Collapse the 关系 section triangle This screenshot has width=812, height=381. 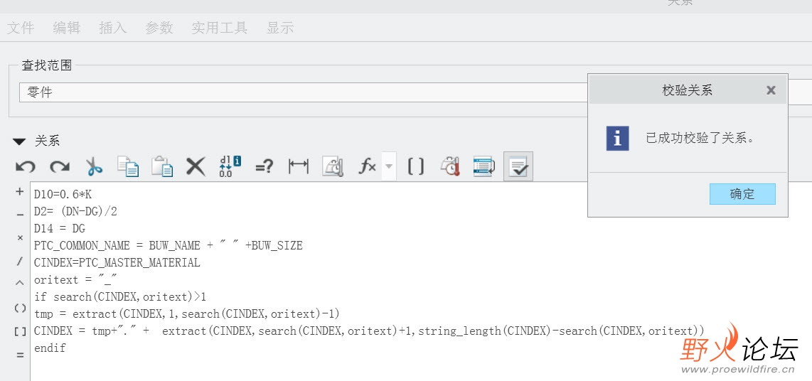[x=19, y=141]
